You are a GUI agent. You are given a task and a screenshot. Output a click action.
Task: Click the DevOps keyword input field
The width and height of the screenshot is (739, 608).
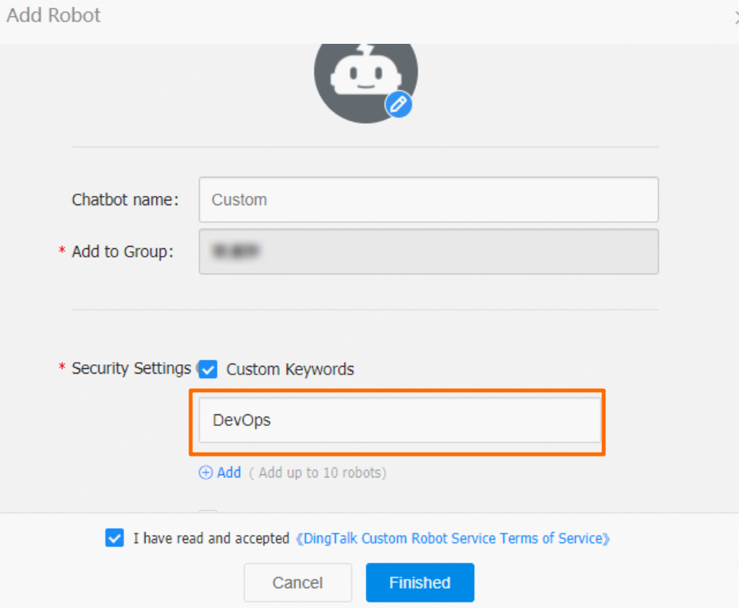(x=400, y=420)
